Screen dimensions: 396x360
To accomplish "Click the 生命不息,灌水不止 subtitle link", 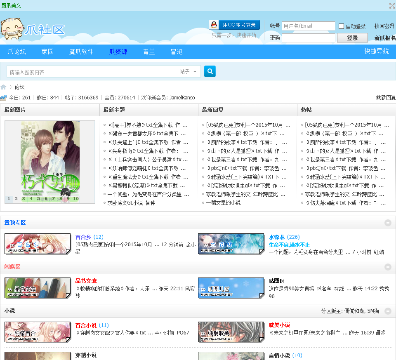I will pos(289,245).
